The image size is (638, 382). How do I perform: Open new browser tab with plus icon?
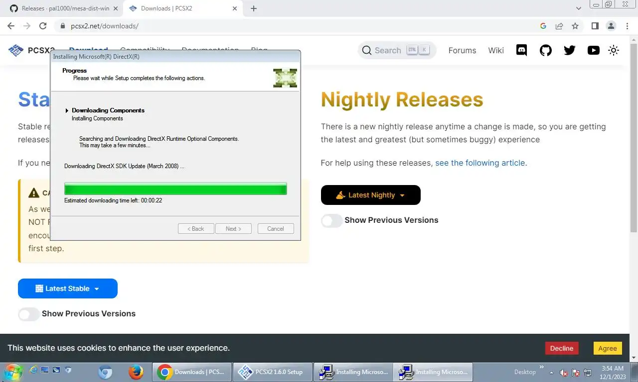point(254,8)
